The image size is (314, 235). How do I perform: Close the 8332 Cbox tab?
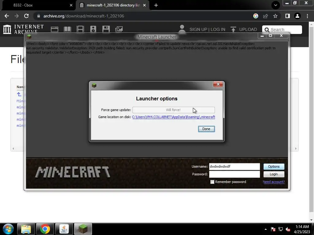click(x=71, y=5)
